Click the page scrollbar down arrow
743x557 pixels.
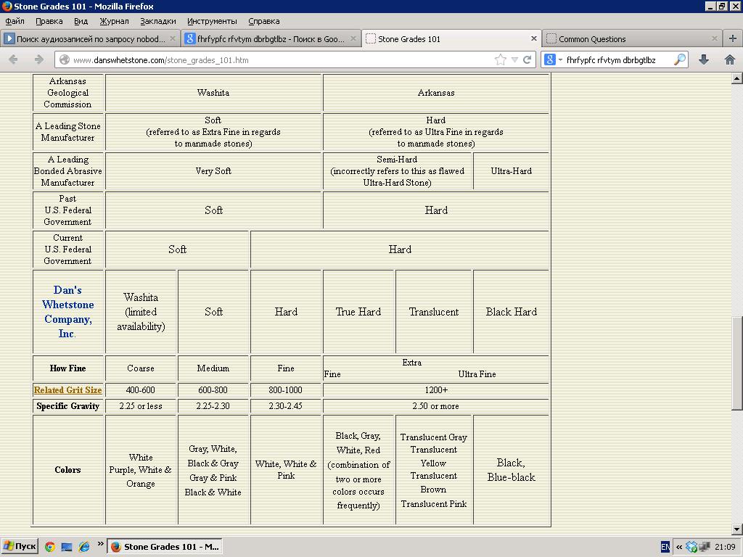[737, 529]
